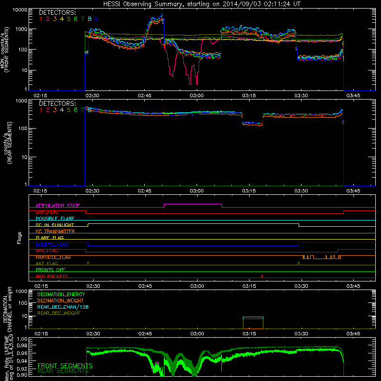Click the 02:30 tick label under the Flags panel
The width and height of the screenshot is (381, 381).
pyautogui.click(x=93, y=286)
